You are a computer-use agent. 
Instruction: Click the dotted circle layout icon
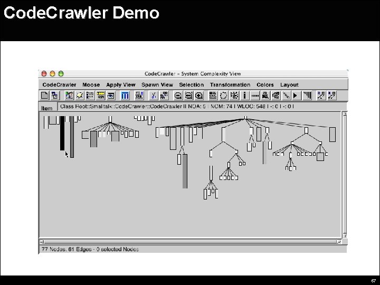[223, 96]
